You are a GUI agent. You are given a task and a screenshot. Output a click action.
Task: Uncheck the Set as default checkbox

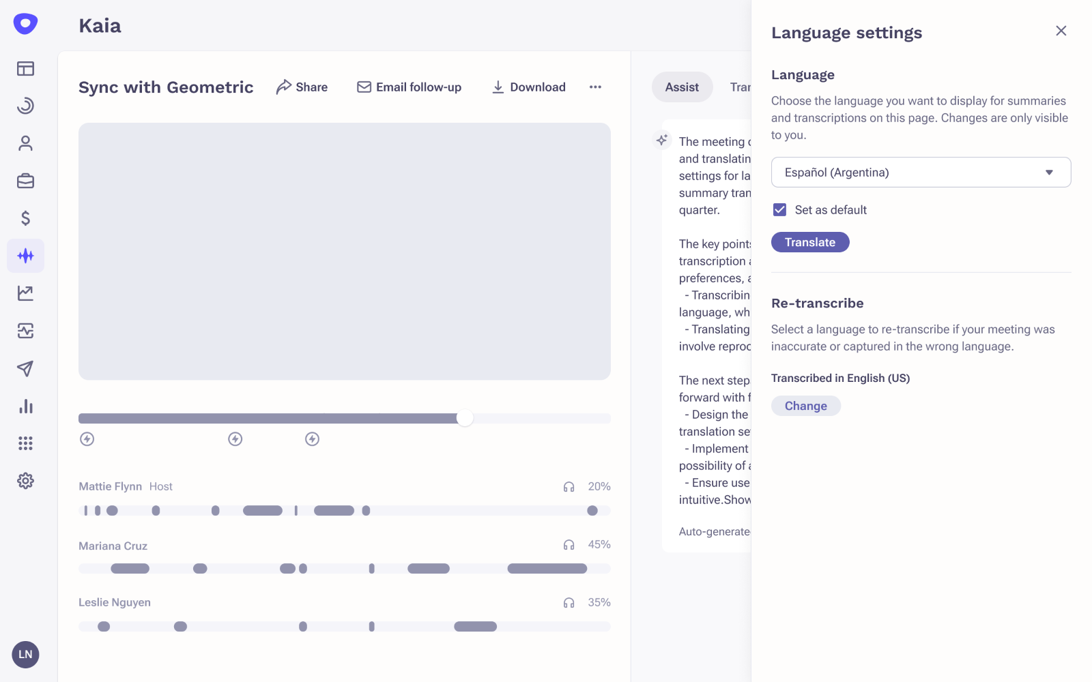pos(779,210)
